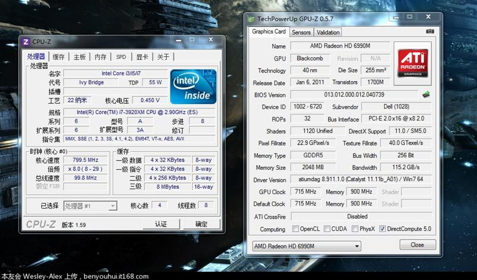Toggle the PhysX checkbox
The height and width of the screenshot is (280, 477).
[x=355, y=228]
